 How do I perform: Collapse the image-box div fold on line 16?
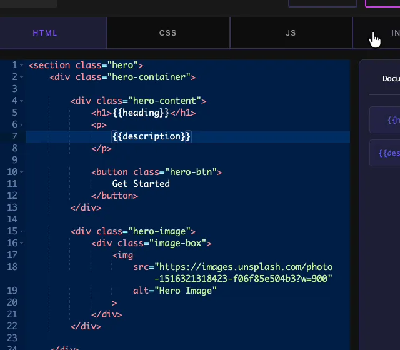point(22,243)
